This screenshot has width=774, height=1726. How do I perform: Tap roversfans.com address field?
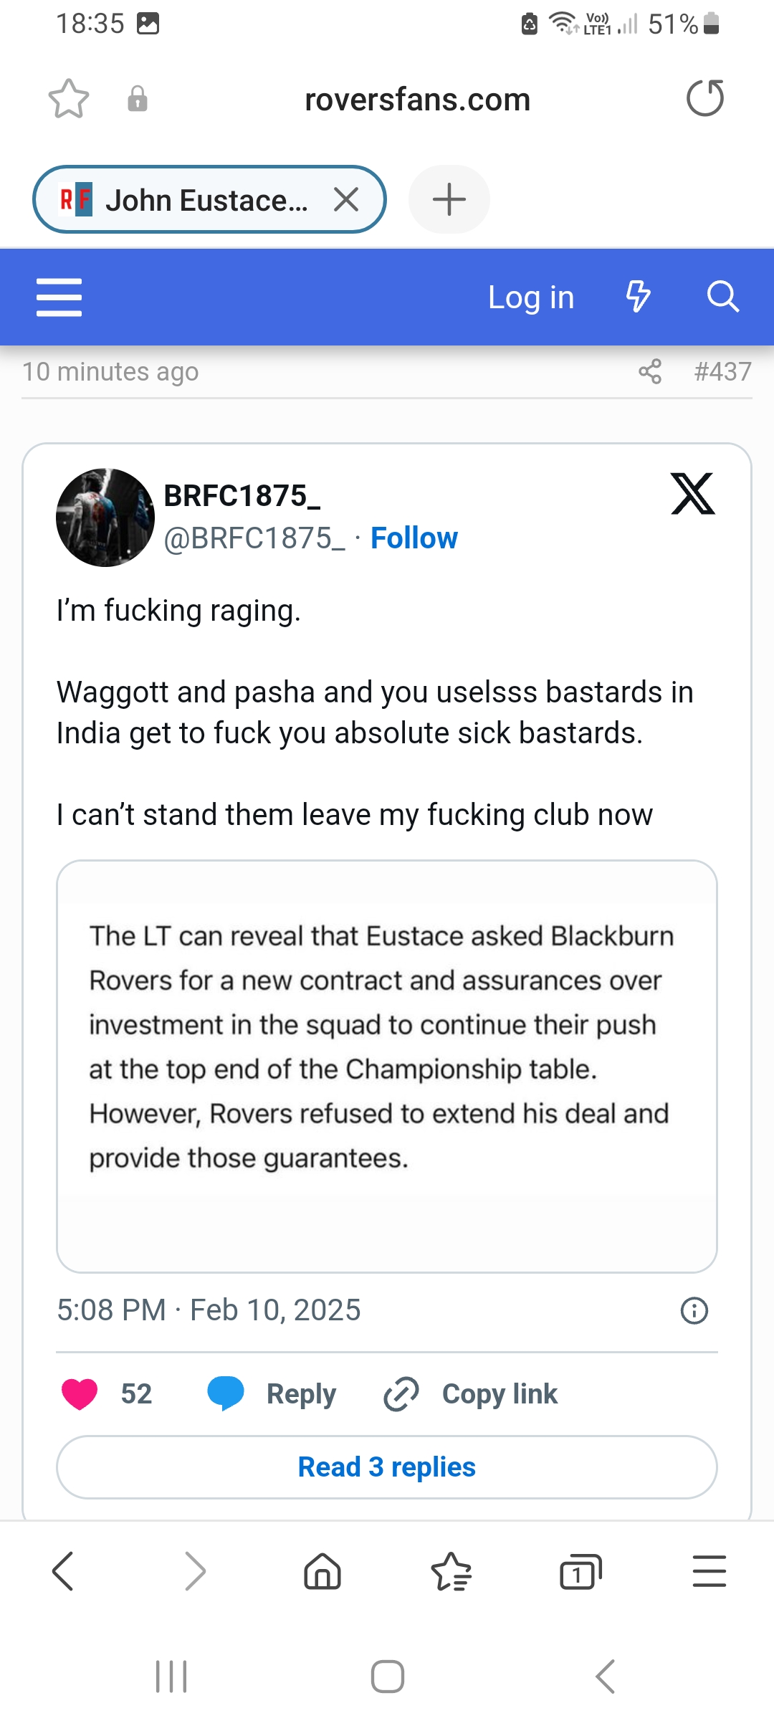[x=417, y=100]
